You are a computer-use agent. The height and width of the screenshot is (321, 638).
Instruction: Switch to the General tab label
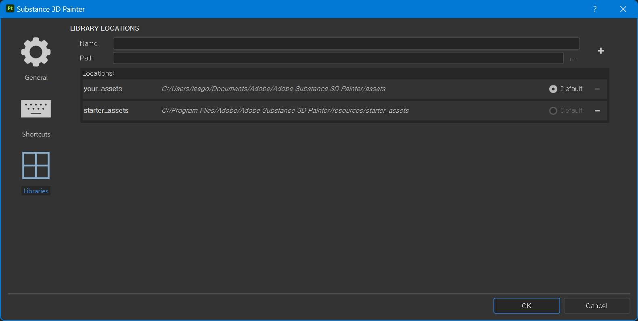pyautogui.click(x=36, y=77)
